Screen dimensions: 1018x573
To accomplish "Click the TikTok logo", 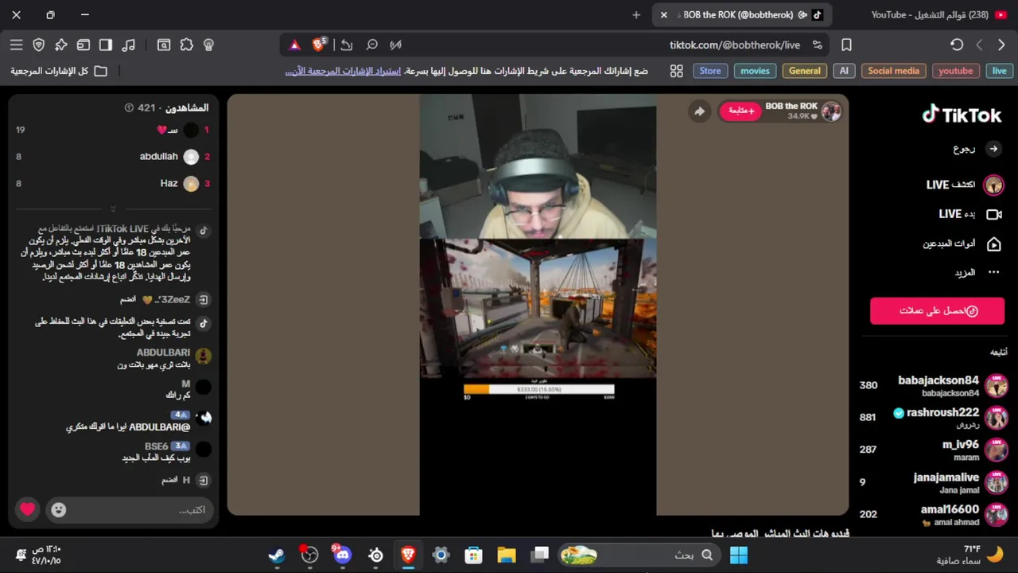I will click(x=962, y=115).
